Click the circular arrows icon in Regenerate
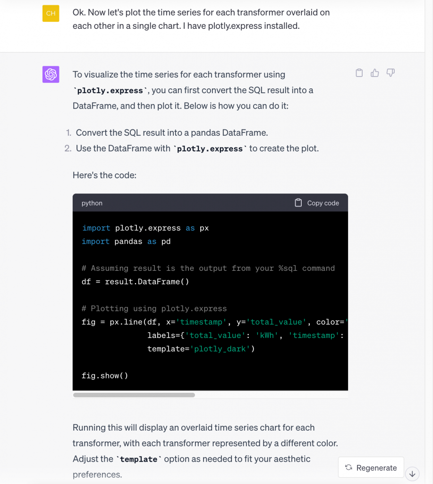 (348, 467)
